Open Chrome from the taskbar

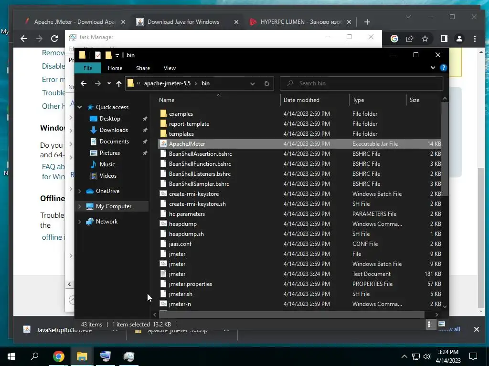point(58,356)
